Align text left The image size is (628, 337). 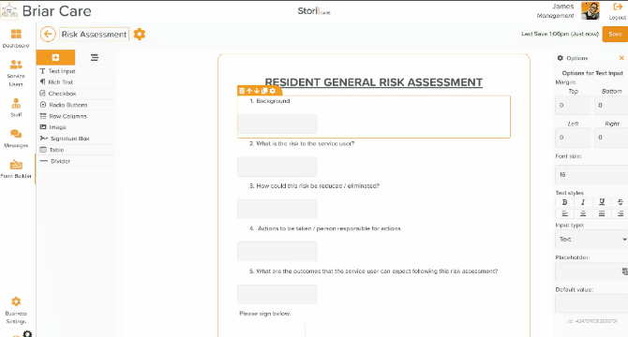pos(564,213)
